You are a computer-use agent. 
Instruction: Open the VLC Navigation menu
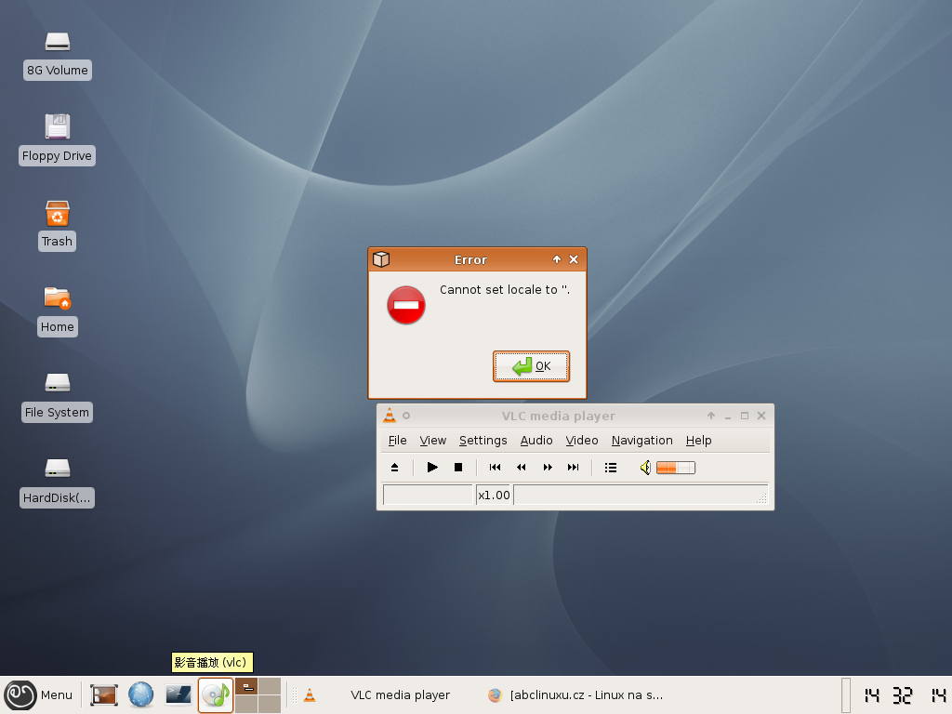[641, 440]
